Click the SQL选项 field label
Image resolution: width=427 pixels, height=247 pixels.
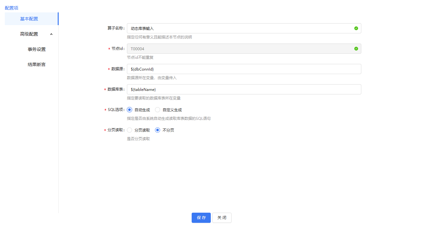tap(116, 110)
